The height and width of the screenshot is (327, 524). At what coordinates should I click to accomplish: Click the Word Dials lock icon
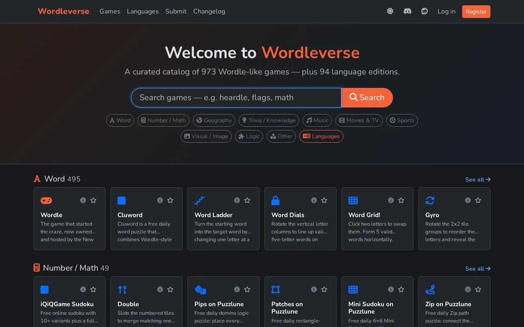(x=276, y=200)
